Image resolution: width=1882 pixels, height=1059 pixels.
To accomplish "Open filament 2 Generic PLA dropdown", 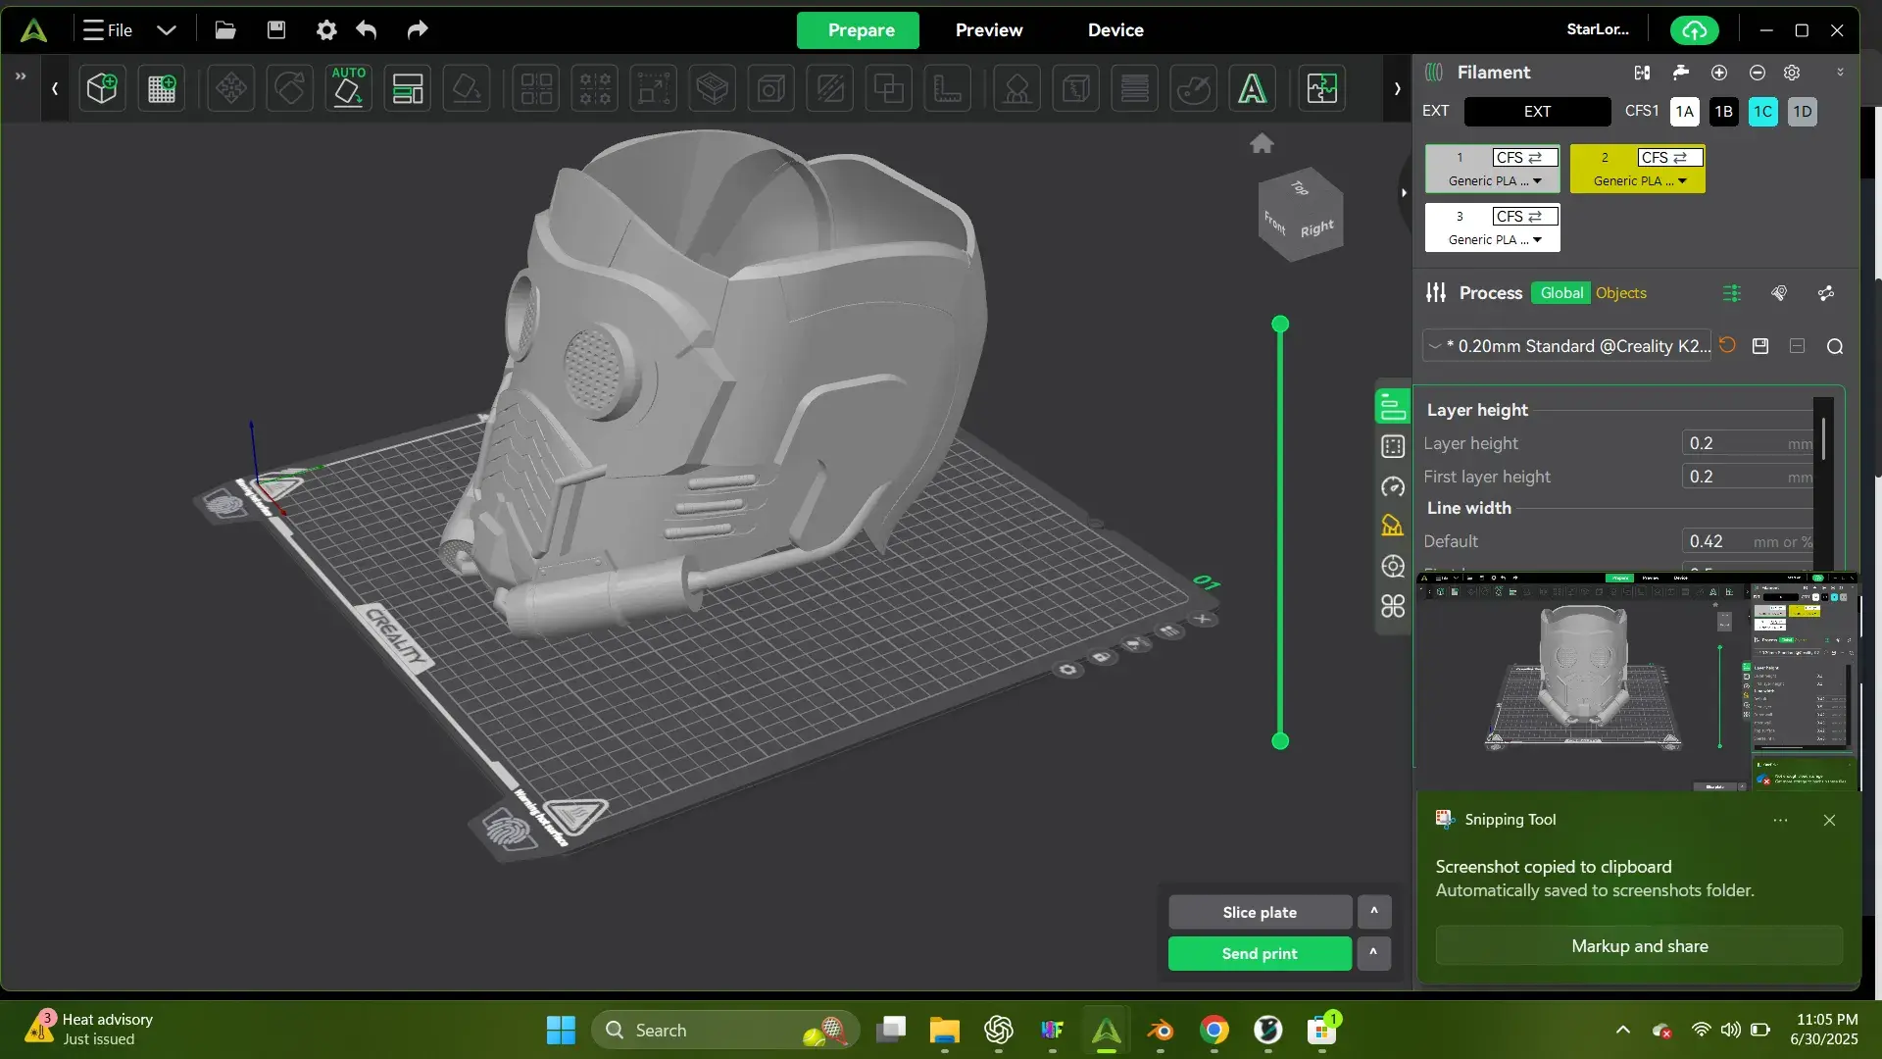I will click(x=1639, y=181).
